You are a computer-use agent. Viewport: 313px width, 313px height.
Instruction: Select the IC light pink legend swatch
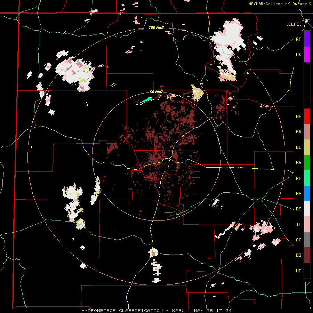(x=307, y=224)
